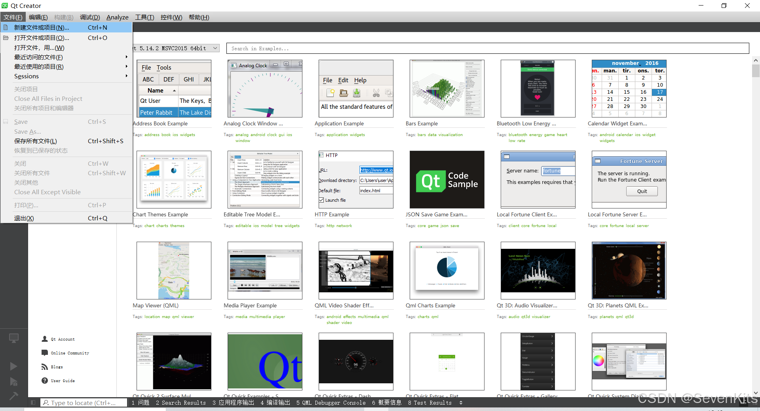
Task: Open the Qt 3D: Audio Visualizer thumbnail
Action: tap(538, 271)
